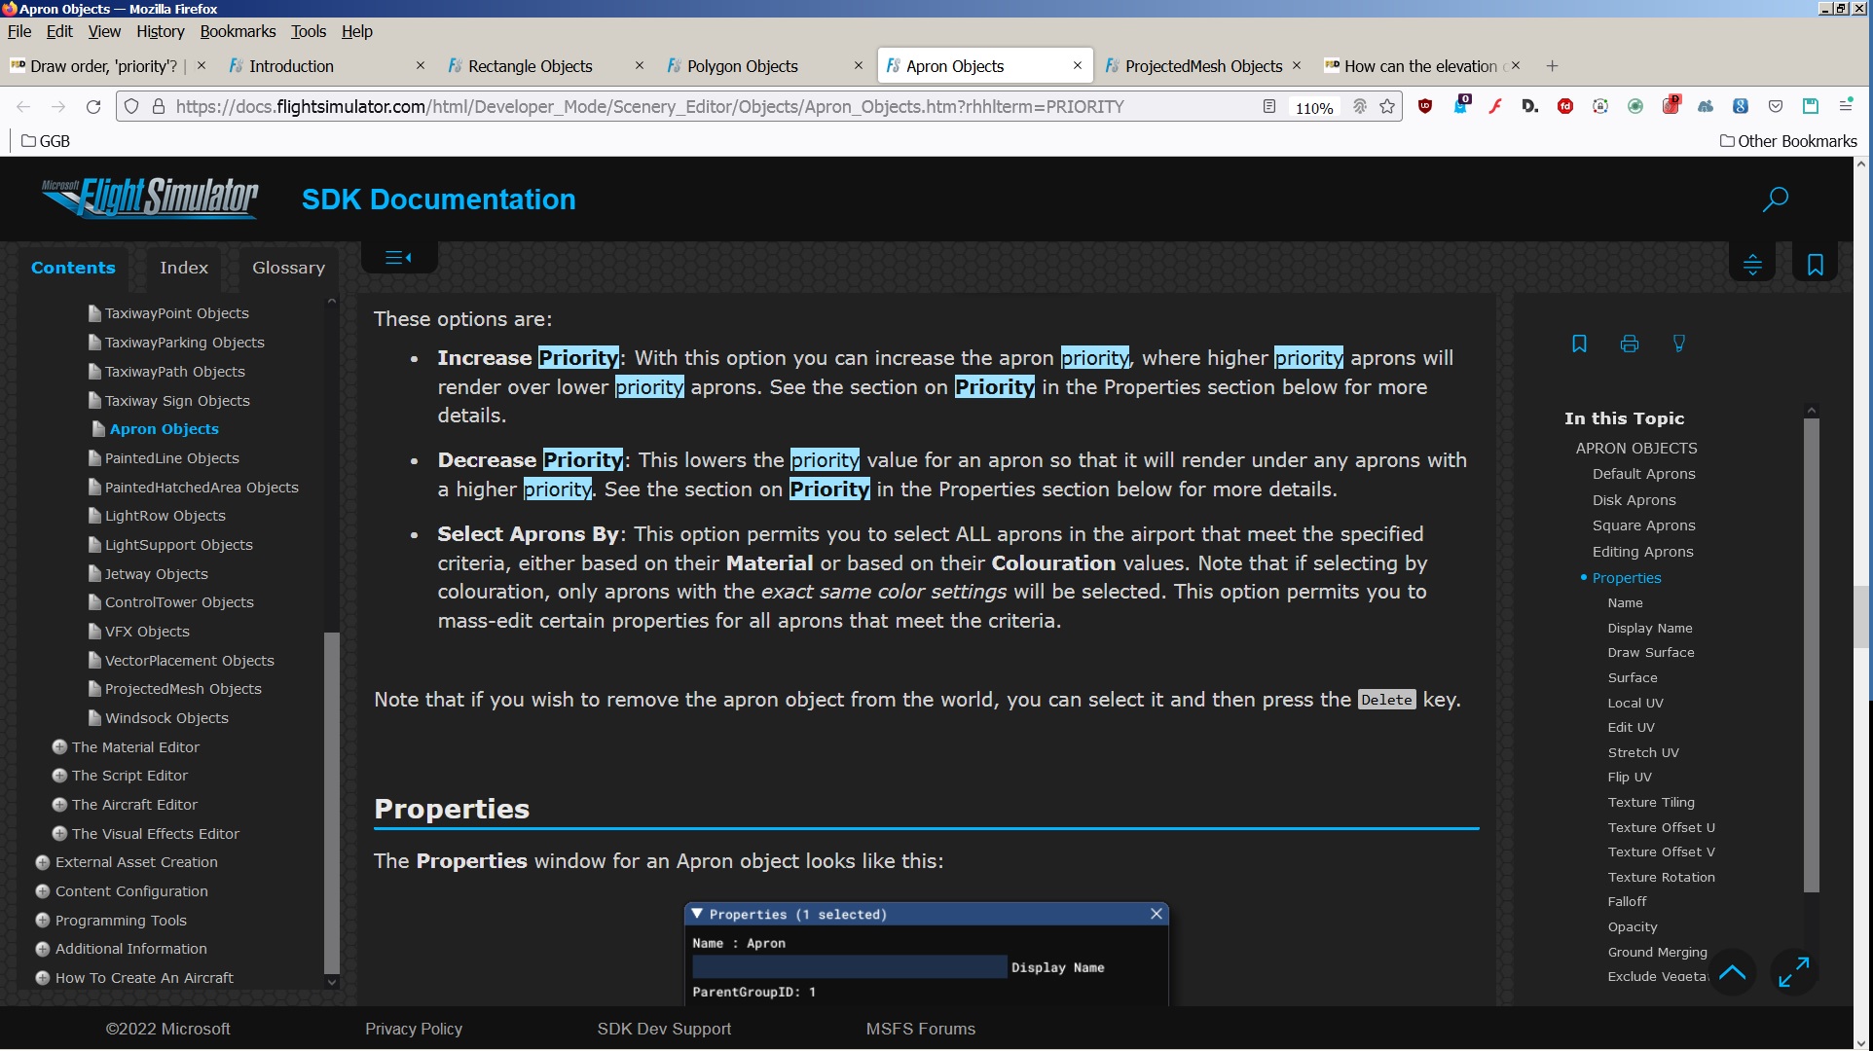This screenshot has height=1051, width=1873.
Task: Open ProjectedMesh Objects in contents tree
Action: [x=183, y=689]
